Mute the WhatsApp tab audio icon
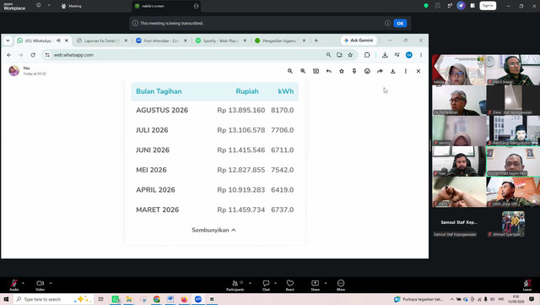The image size is (540, 305). [58, 41]
